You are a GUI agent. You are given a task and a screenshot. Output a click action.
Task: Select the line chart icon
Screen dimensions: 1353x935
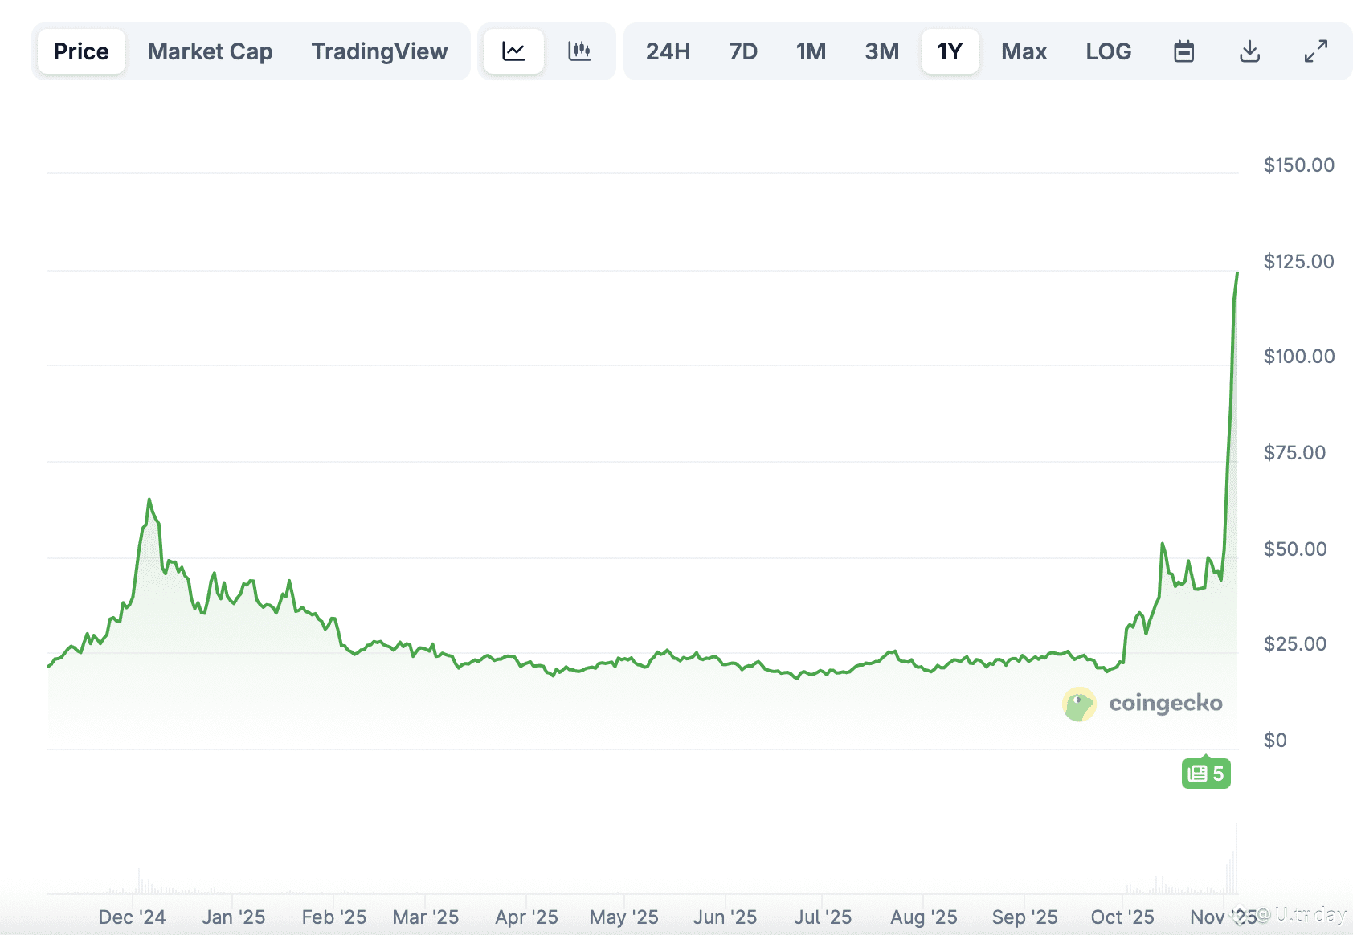(x=513, y=51)
